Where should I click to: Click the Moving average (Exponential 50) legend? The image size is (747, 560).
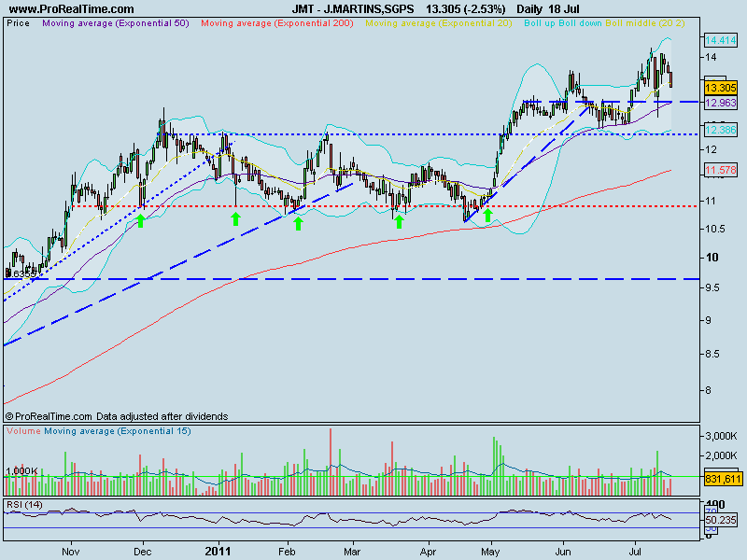point(116,22)
